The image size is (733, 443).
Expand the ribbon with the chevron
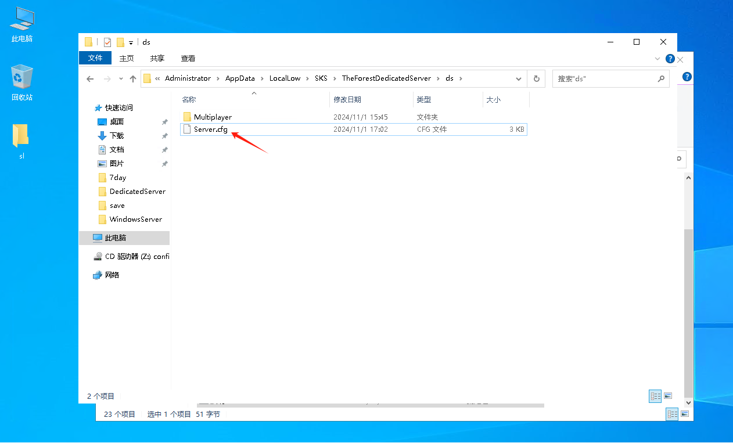click(657, 59)
